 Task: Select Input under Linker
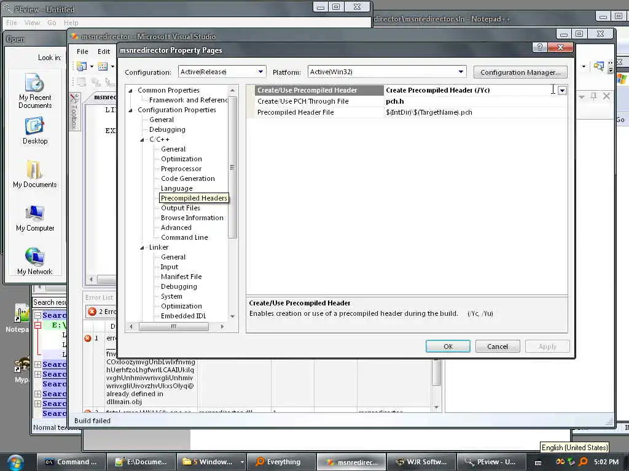(x=170, y=267)
